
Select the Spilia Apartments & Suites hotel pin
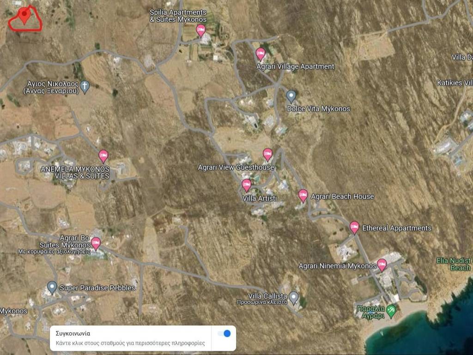200,31
